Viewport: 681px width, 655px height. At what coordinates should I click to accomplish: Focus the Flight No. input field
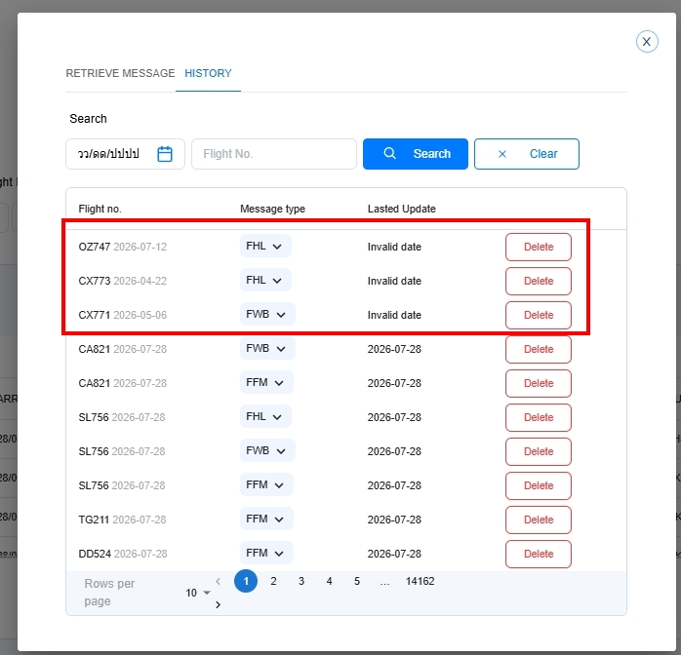pyautogui.click(x=274, y=154)
